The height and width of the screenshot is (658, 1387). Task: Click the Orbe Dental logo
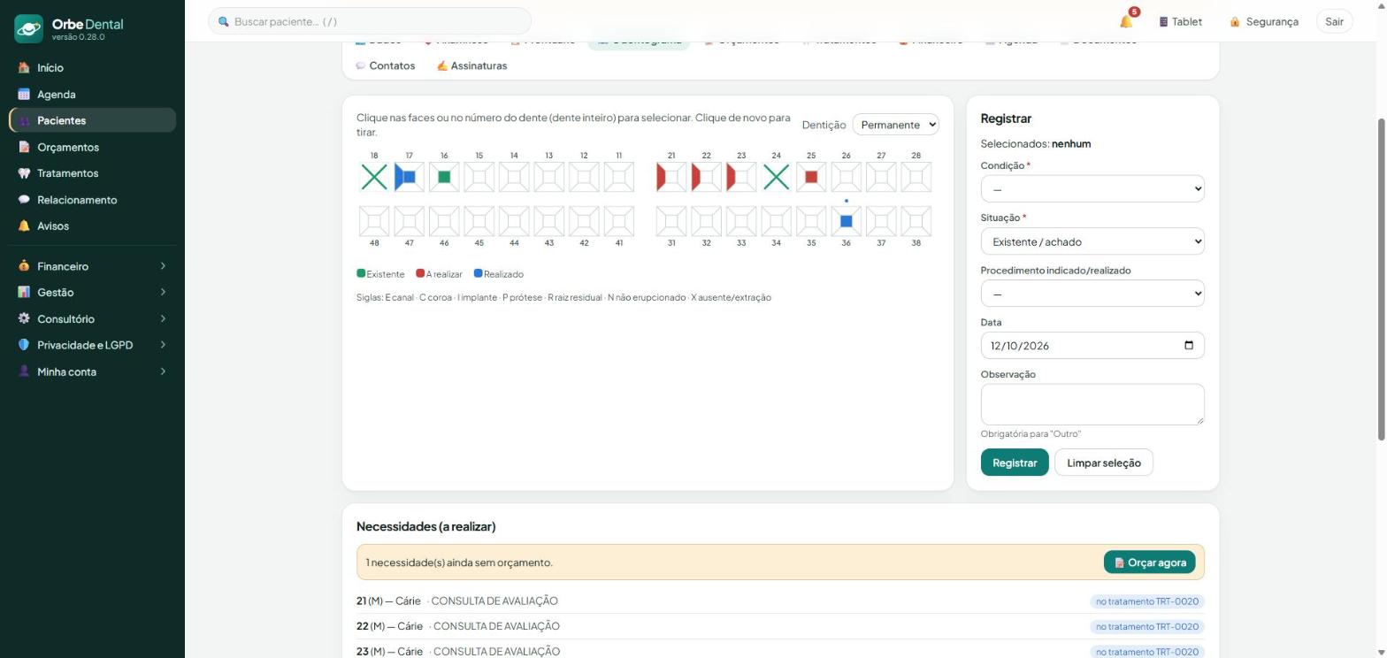tap(28, 28)
